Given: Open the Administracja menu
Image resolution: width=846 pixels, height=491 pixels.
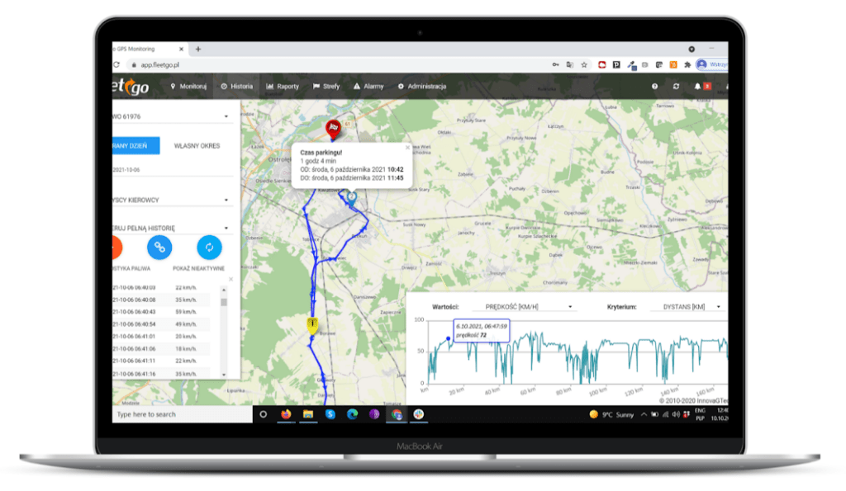Looking at the screenshot, I should tap(422, 87).
